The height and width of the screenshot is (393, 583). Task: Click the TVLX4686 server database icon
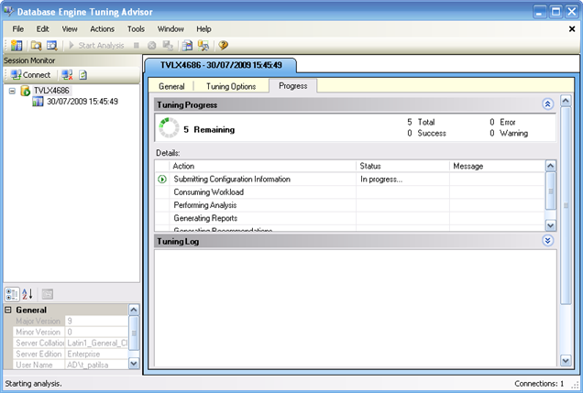pyautogui.click(x=26, y=91)
